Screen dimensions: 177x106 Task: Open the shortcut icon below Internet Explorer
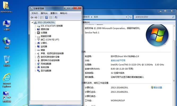(7, 97)
